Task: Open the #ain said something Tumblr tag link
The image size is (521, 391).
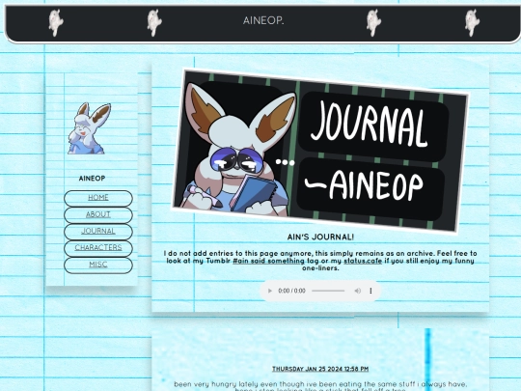Action: (268, 261)
